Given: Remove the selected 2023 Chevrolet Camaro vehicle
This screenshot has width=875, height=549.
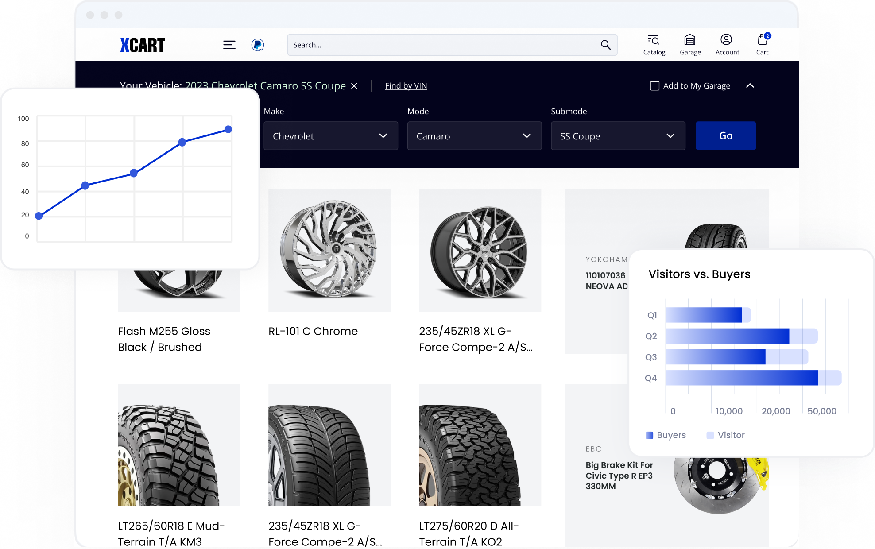Looking at the screenshot, I should pos(354,86).
